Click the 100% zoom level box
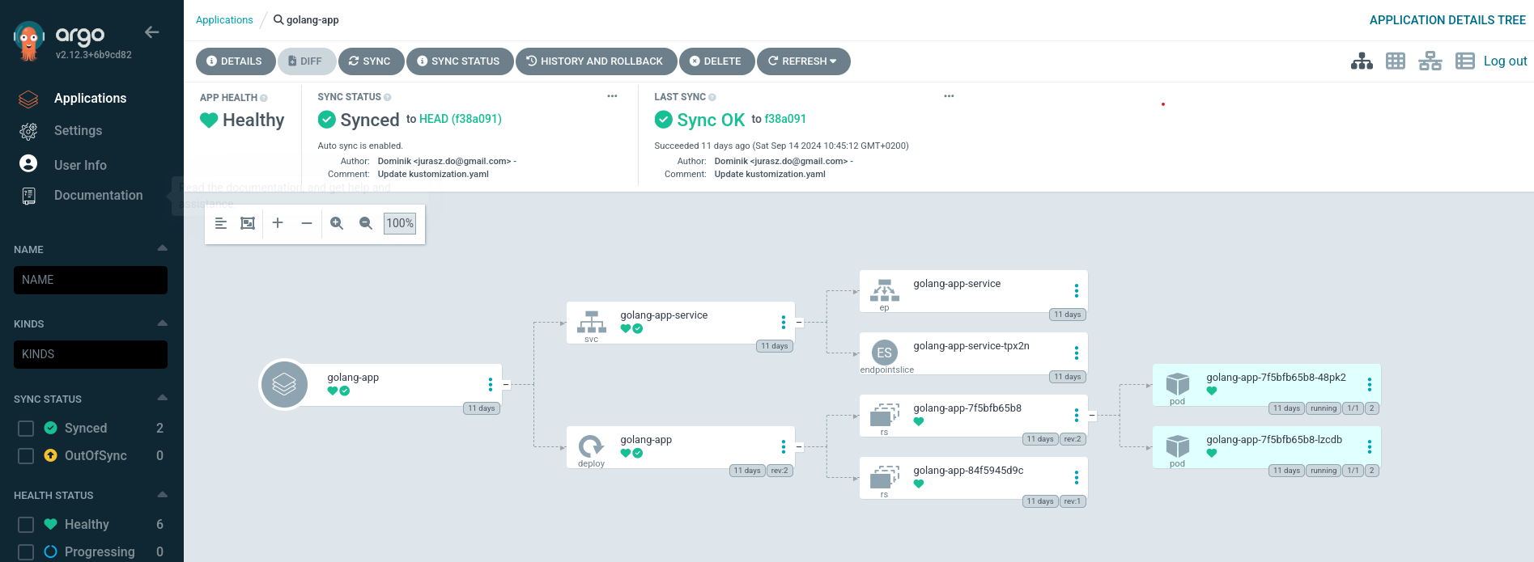1534x562 pixels. pos(400,223)
